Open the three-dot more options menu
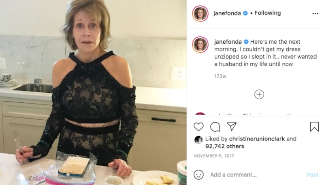 pyautogui.click(x=315, y=13)
